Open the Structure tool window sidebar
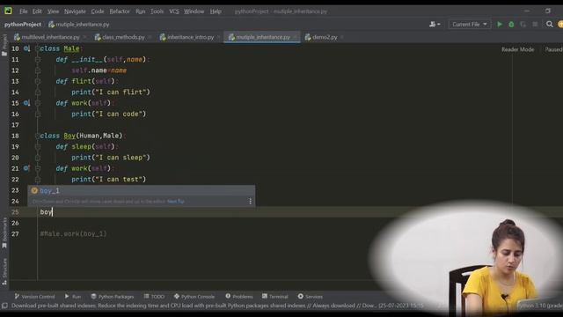This screenshot has width=563, height=317. [x=4, y=272]
